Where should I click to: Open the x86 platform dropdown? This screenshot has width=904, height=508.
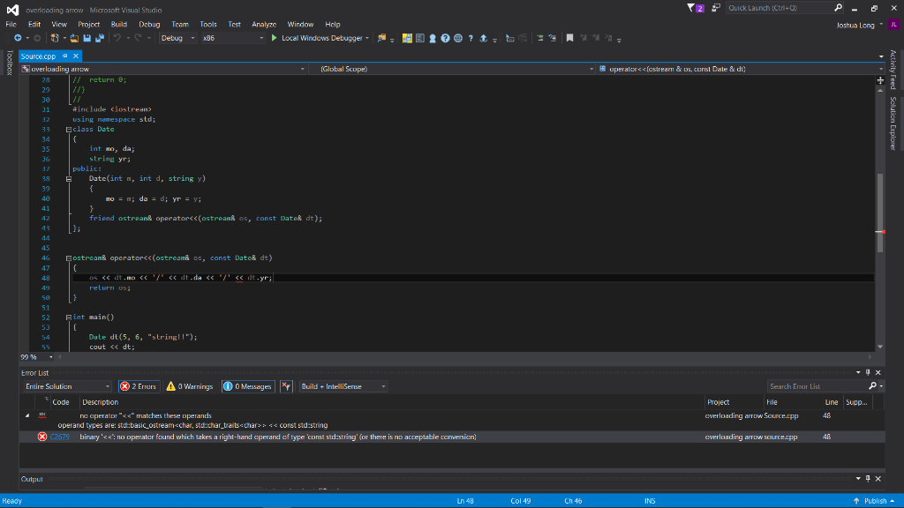(231, 38)
